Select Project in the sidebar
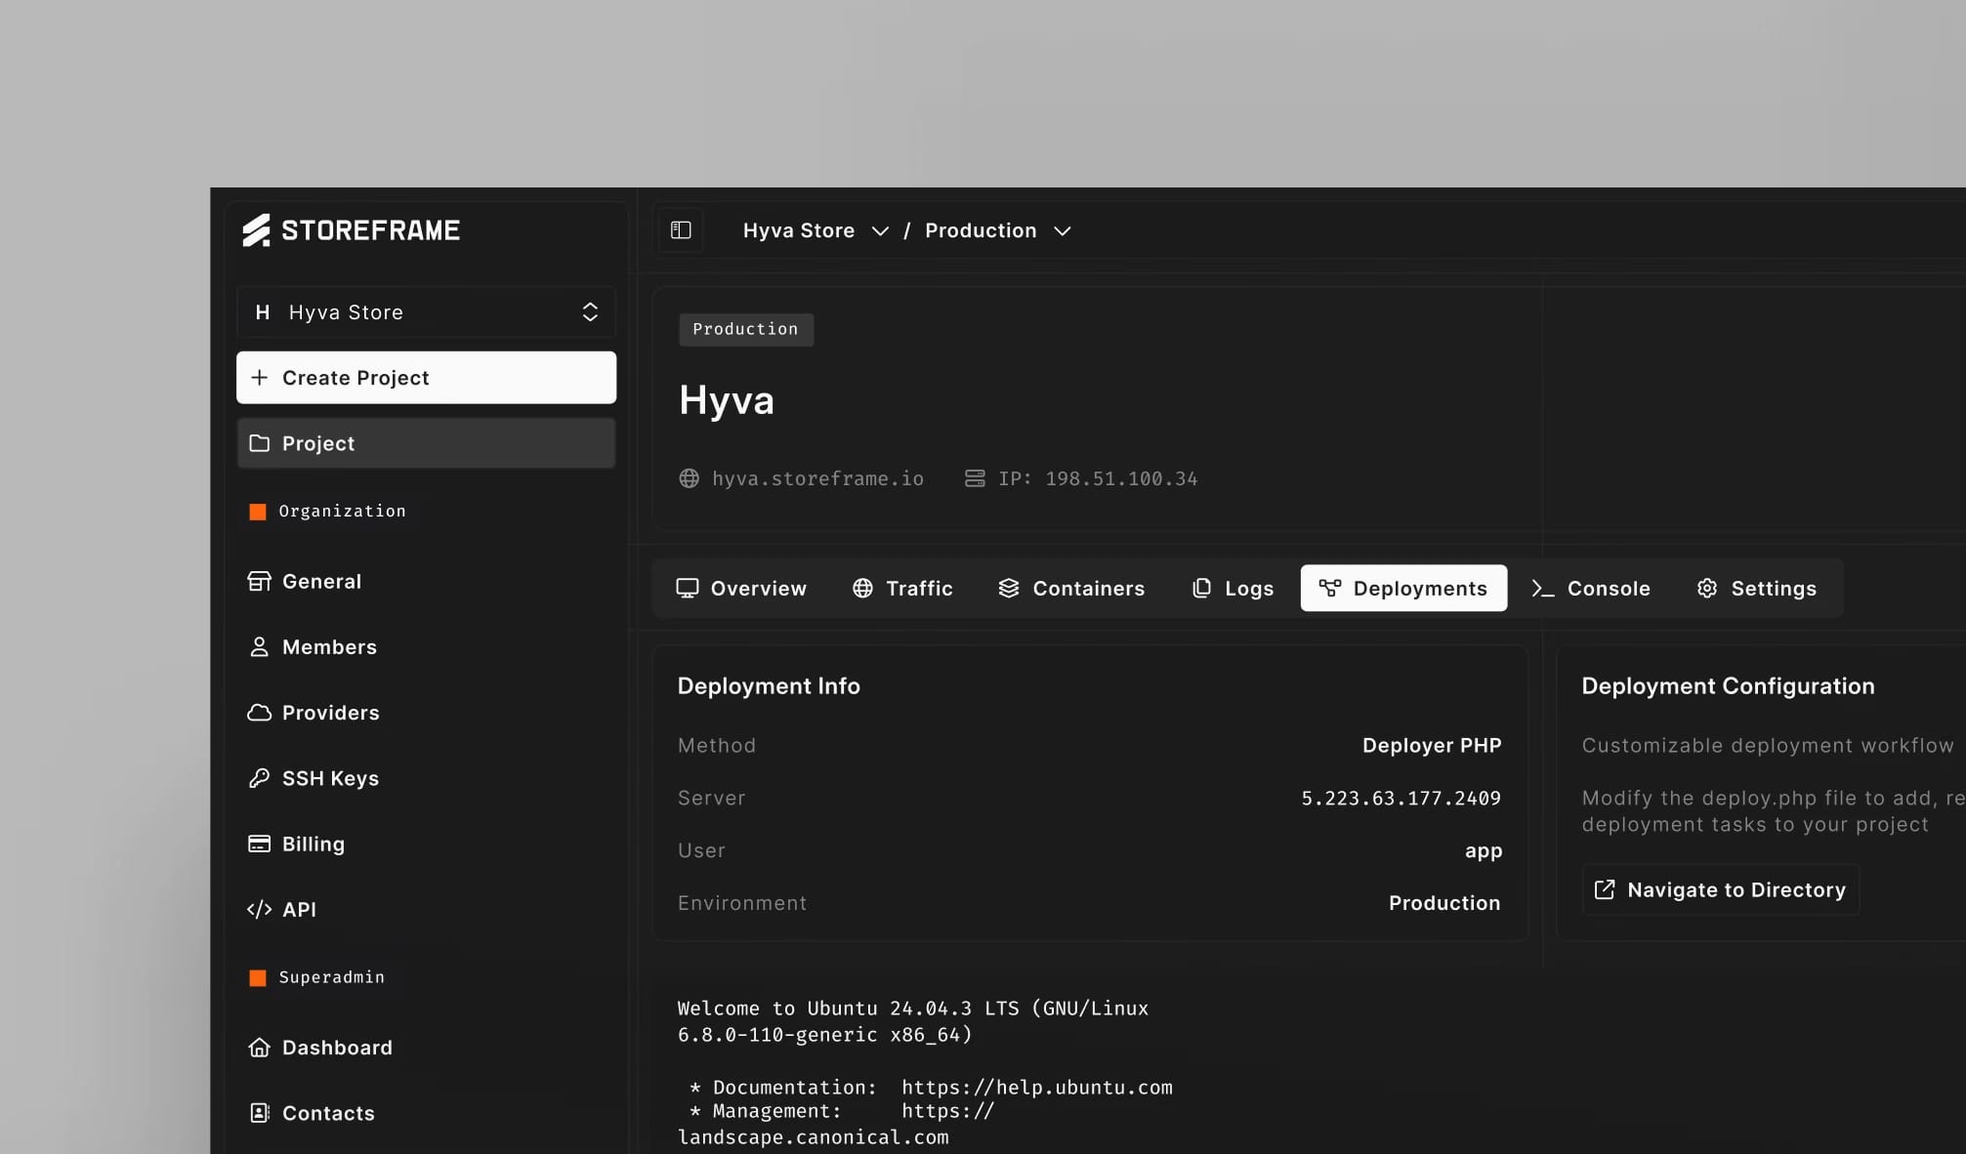Viewport: 1966px width, 1154px height. 426,443
